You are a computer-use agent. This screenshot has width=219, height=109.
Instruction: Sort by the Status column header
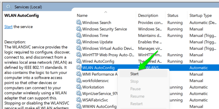click(x=173, y=16)
